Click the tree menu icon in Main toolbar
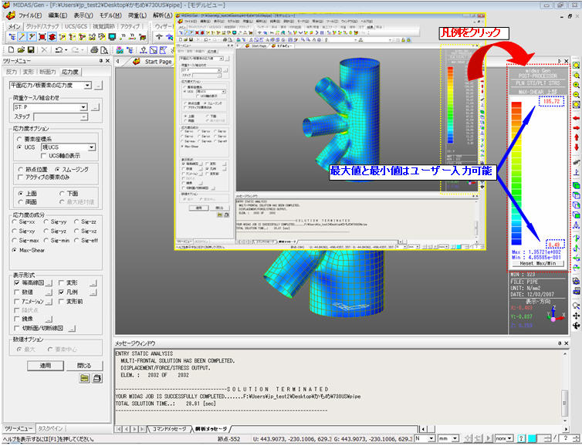 click(x=12, y=37)
